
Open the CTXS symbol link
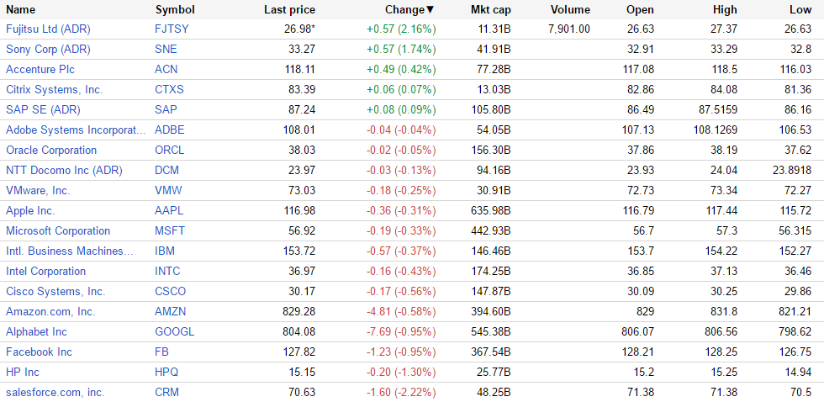170,90
